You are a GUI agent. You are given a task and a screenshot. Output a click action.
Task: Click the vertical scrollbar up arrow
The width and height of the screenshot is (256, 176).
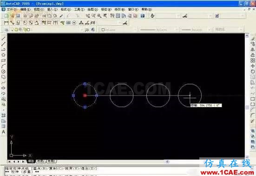[x=247, y=35]
